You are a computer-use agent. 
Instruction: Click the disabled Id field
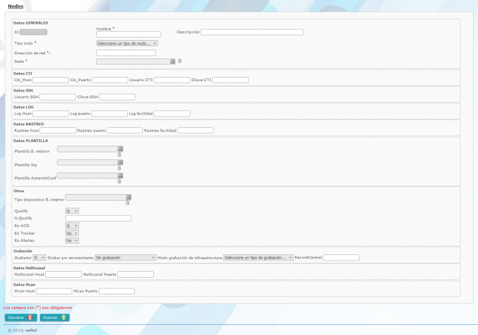(33, 32)
